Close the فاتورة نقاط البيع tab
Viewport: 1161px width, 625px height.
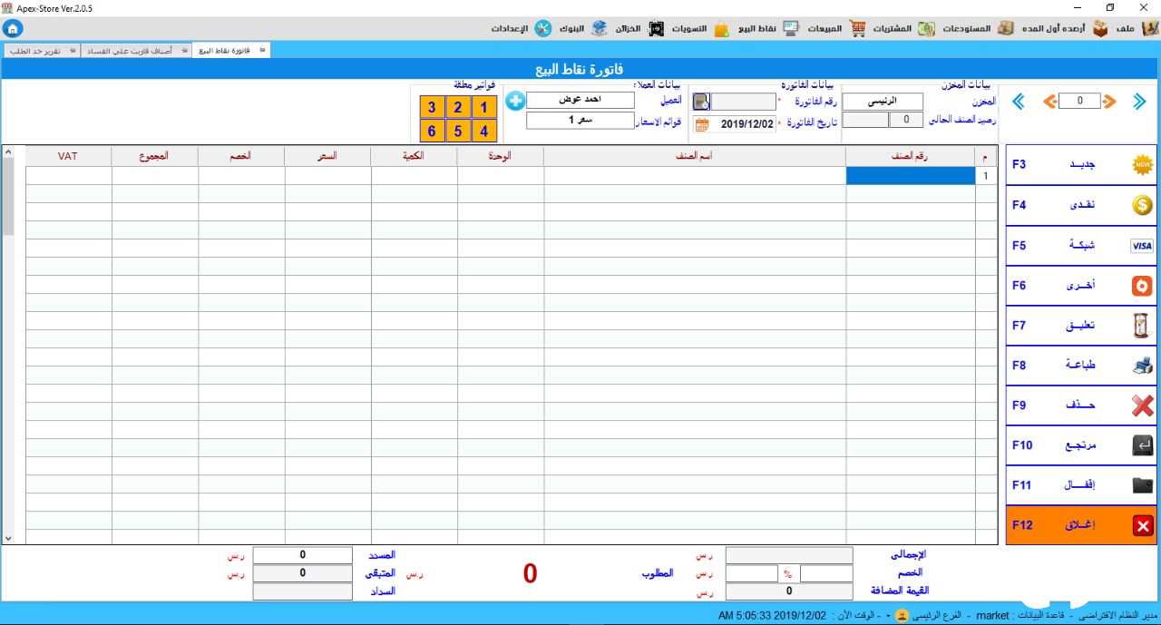[x=262, y=50]
